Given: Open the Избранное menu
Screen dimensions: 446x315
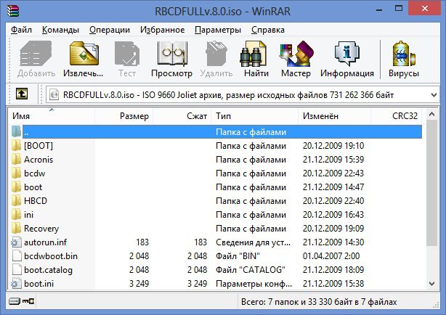Looking at the screenshot, I should tap(163, 30).
